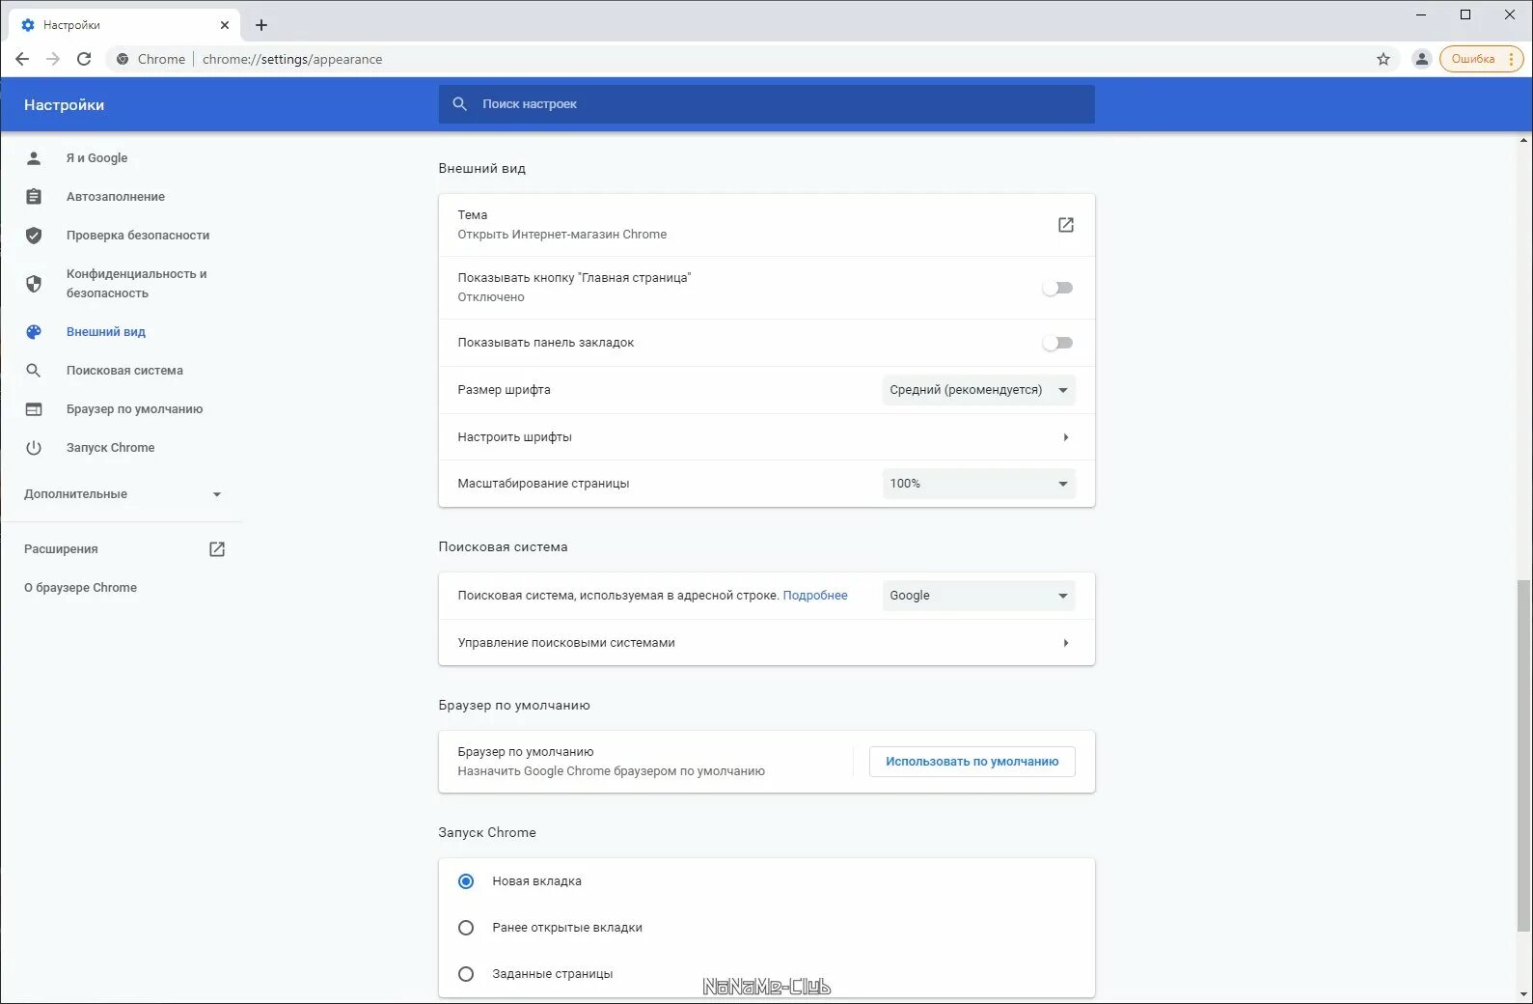The height and width of the screenshot is (1004, 1533).
Task: Select the Ранее открытые вкладки radio button
Action: pos(466,928)
